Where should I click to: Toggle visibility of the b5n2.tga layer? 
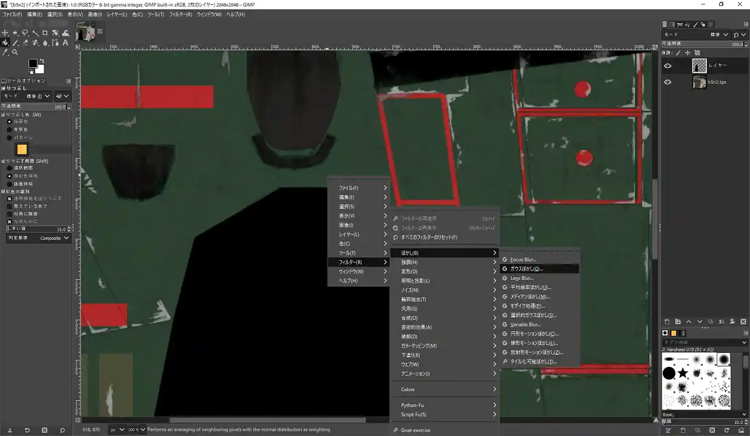(668, 82)
